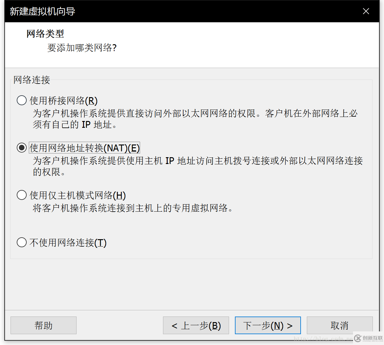
Task: Click the 网络连接 group label
Action: pos(32,80)
